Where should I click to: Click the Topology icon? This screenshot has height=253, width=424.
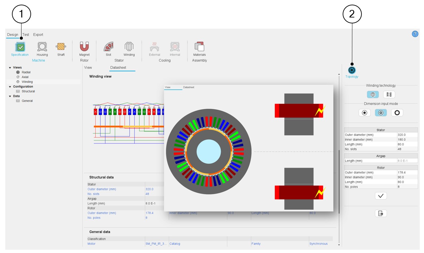click(x=352, y=70)
